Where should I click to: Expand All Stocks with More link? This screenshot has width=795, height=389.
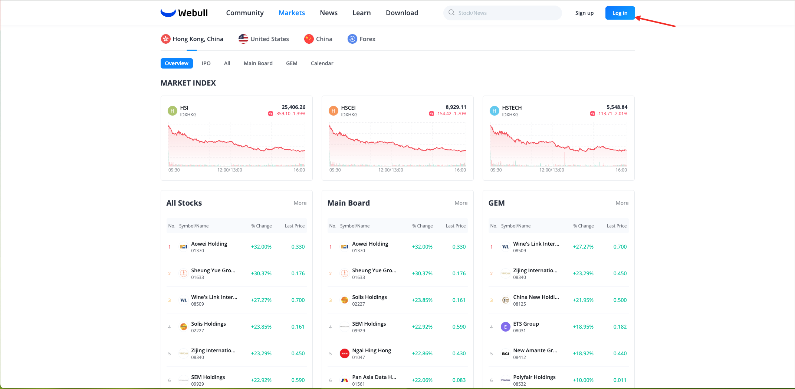point(300,203)
